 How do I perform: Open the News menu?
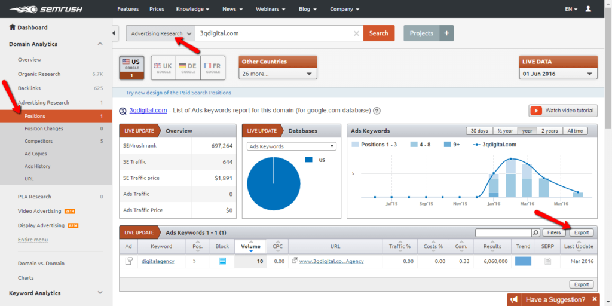tap(232, 9)
